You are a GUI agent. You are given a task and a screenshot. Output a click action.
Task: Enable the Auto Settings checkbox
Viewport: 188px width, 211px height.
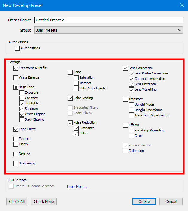click(17, 48)
